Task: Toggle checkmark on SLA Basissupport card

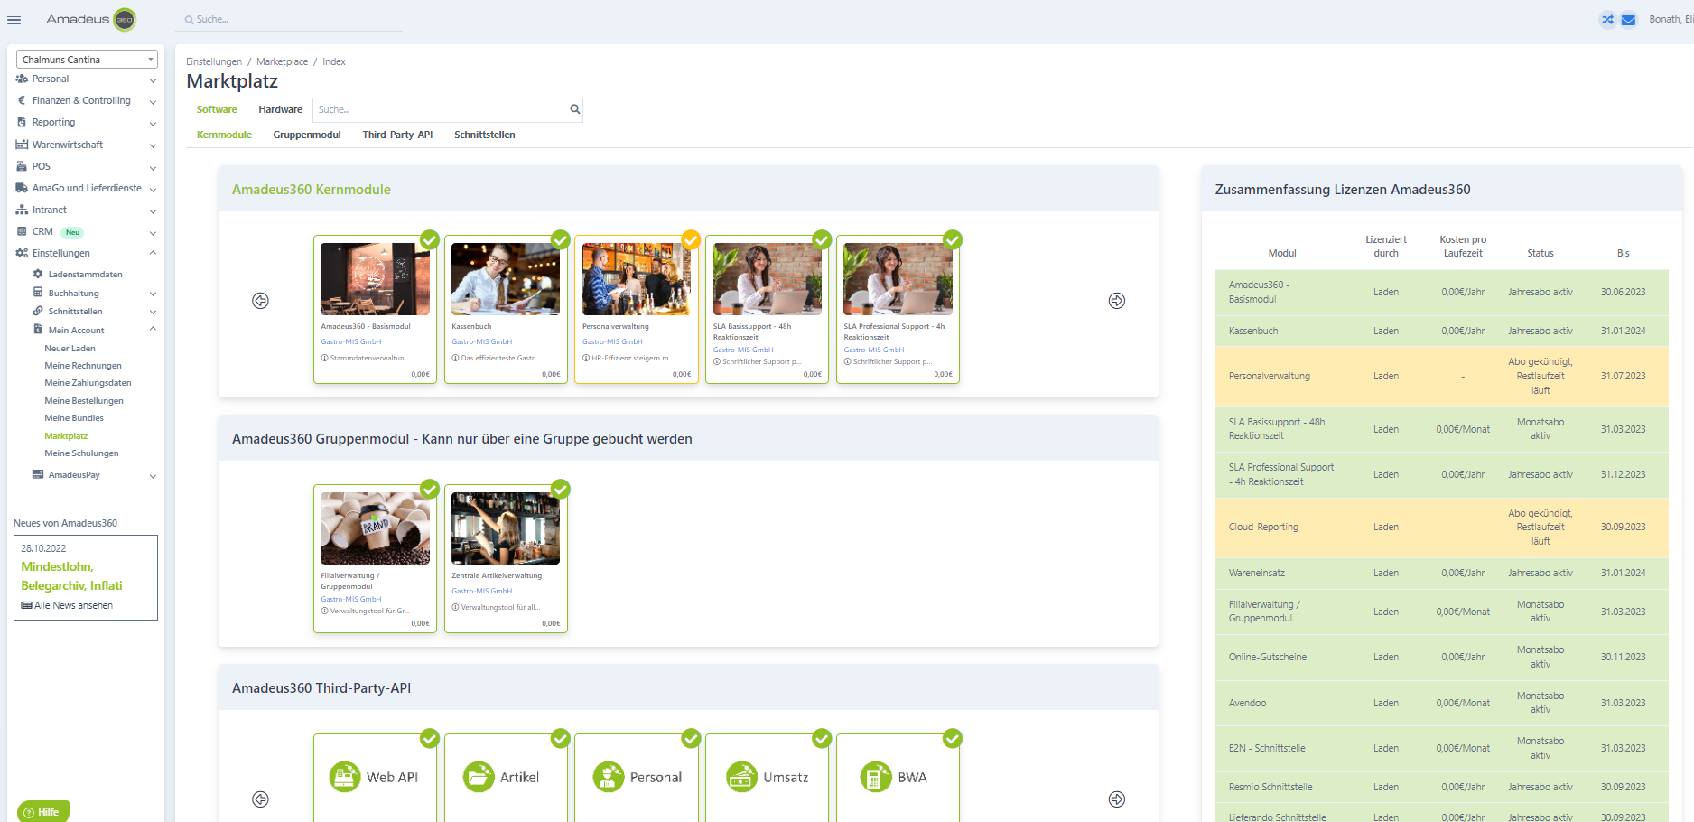Action: 822,239
